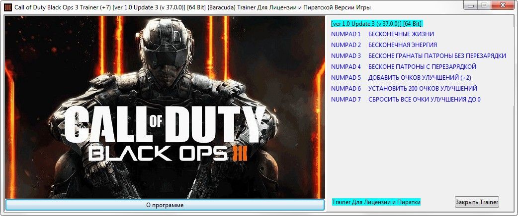
Task: Click 'БЕСКОНЕЧНЫЕ ЖИЗНИ' text
Action: point(401,34)
